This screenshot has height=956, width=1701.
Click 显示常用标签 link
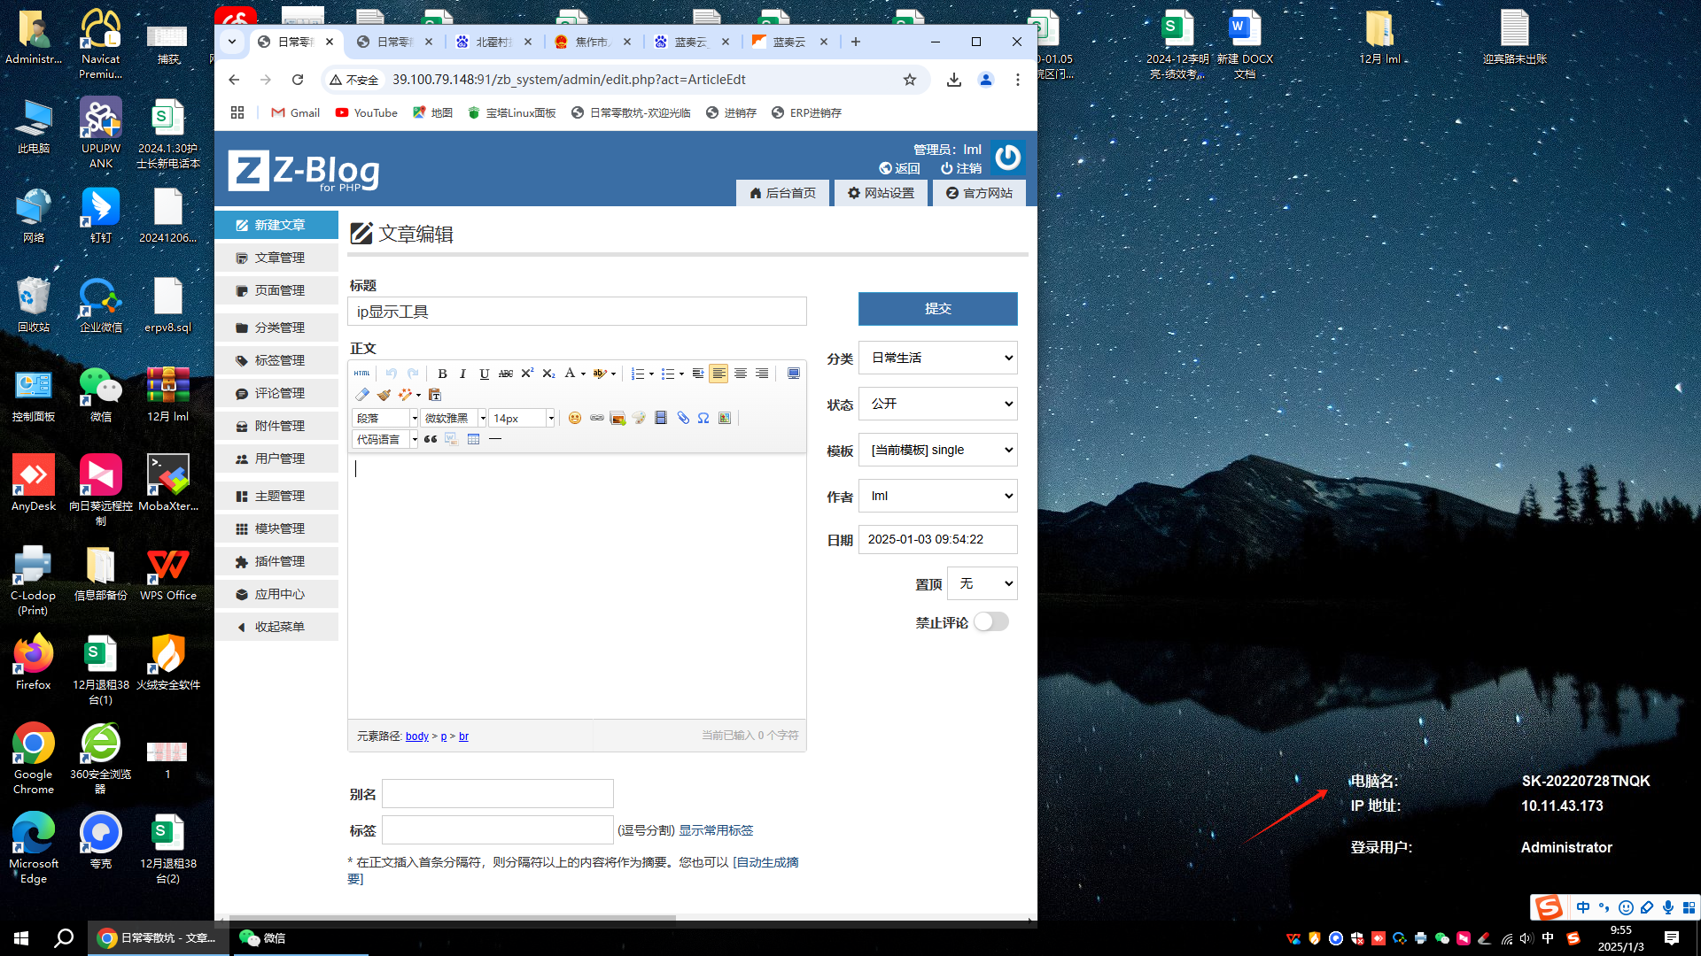(716, 830)
